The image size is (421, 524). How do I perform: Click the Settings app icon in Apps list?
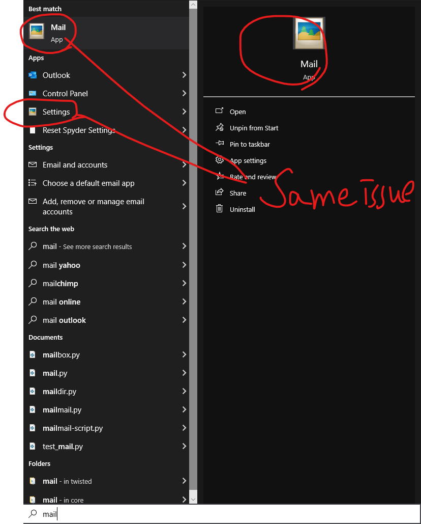(33, 112)
